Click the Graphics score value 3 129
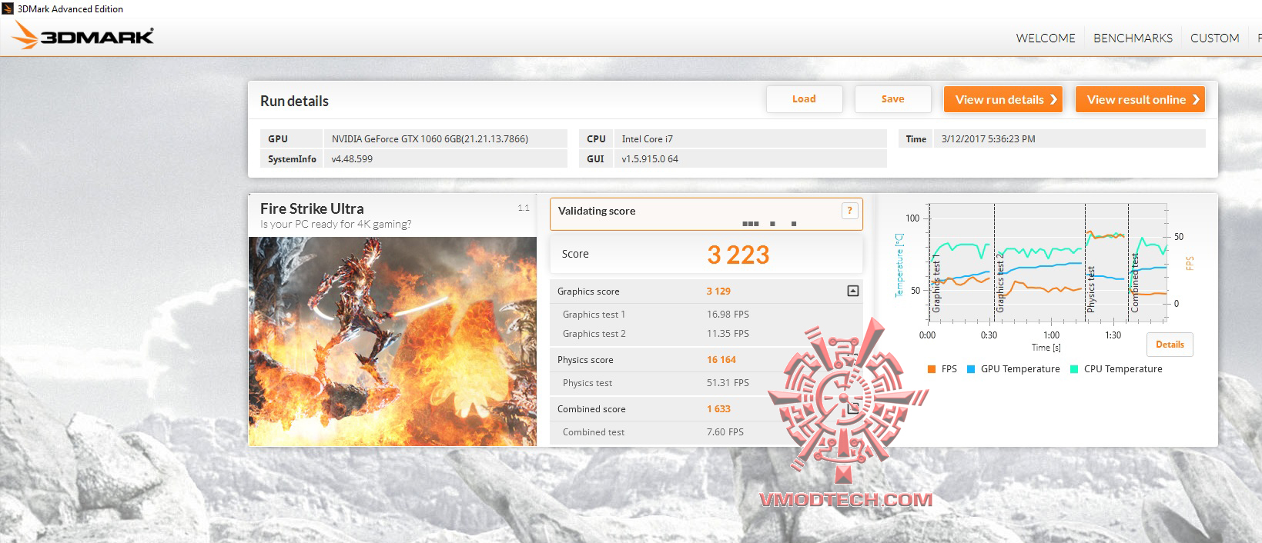 click(x=718, y=291)
